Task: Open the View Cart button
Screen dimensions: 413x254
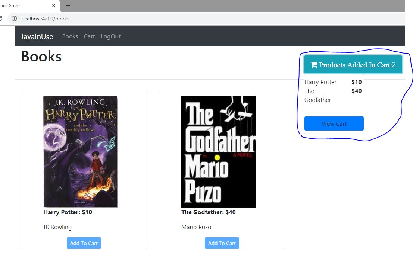Action: (334, 123)
